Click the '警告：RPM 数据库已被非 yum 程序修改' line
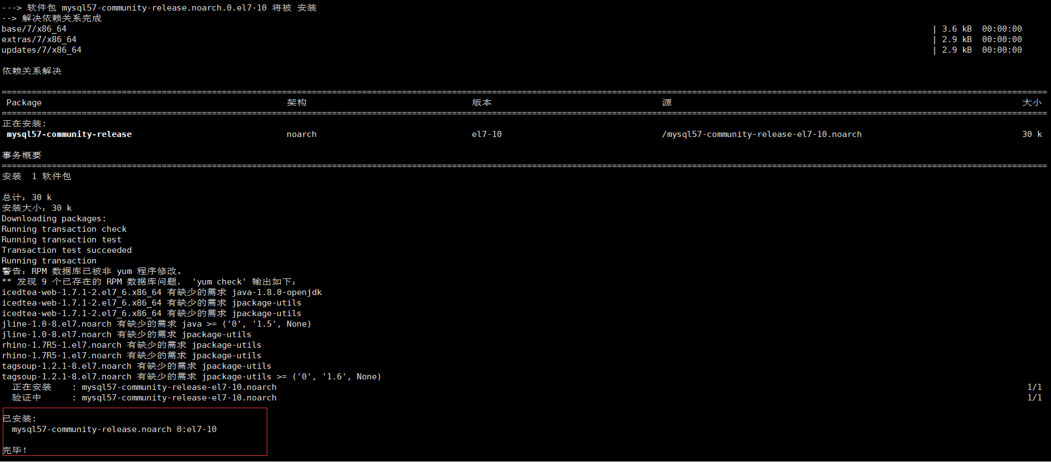 coord(92,271)
